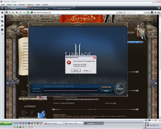The width and height of the screenshot is (161, 129).
Task: Click the Opera icon in quick launch
Action: coord(20,123)
